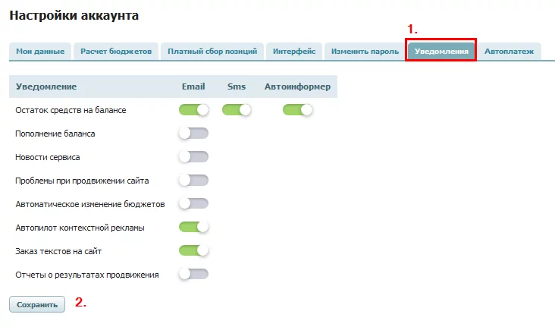Click the Сохранить button
The width and height of the screenshot is (555, 327).
point(37,304)
